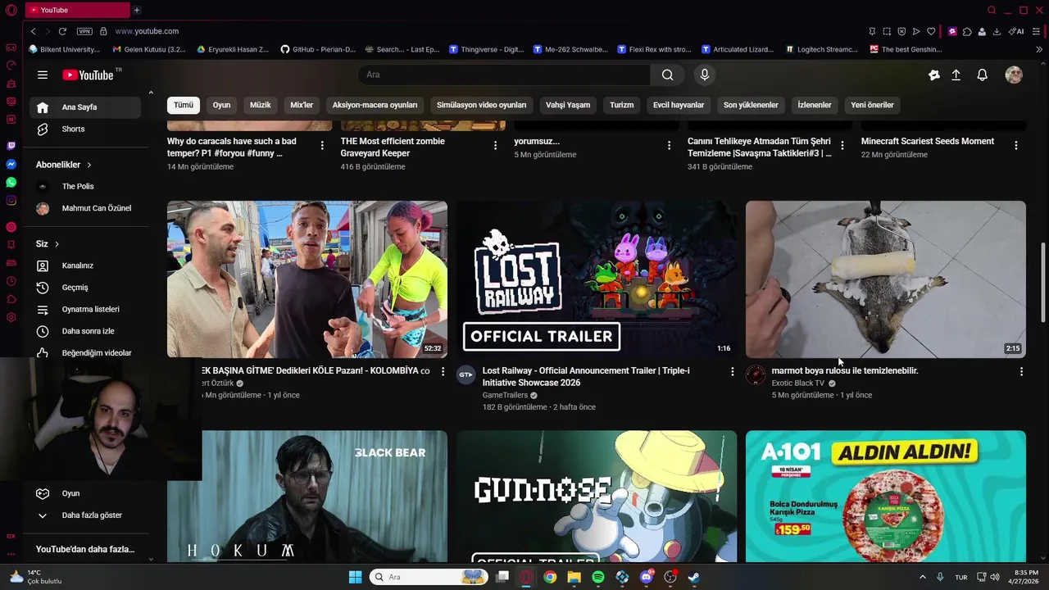1049x590 pixels.
Task: Open the Windows Start menu
Action: pos(355,577)
